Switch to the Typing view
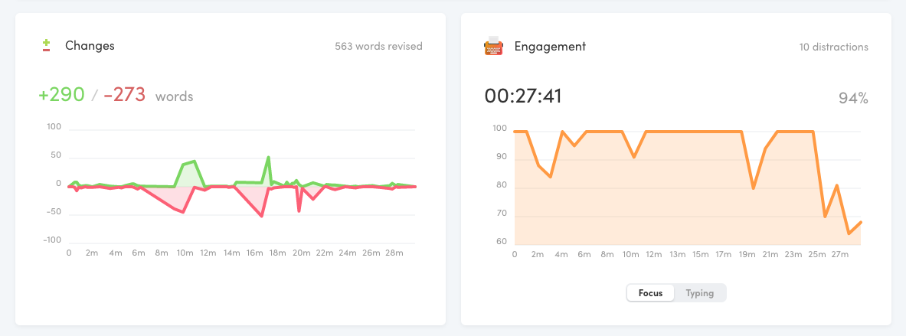Image resolution: width=906 pixels, height=336 pixels. click(x=700, y=293)
